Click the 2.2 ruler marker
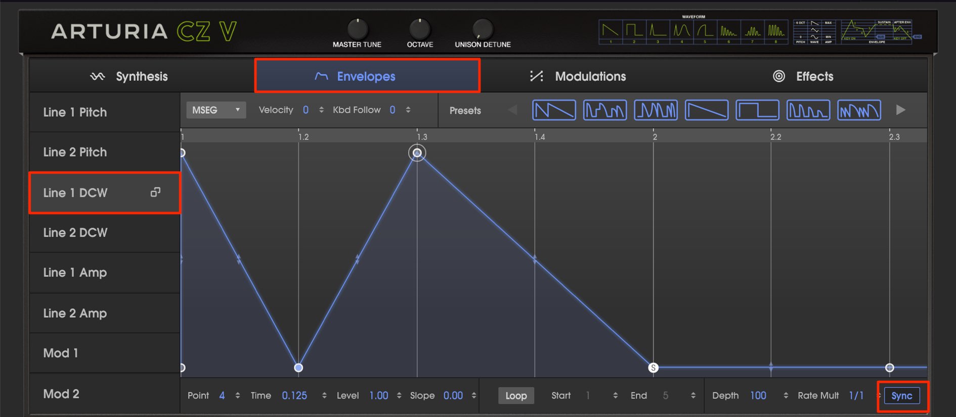956x417 pixels. (x=775, y=137)
